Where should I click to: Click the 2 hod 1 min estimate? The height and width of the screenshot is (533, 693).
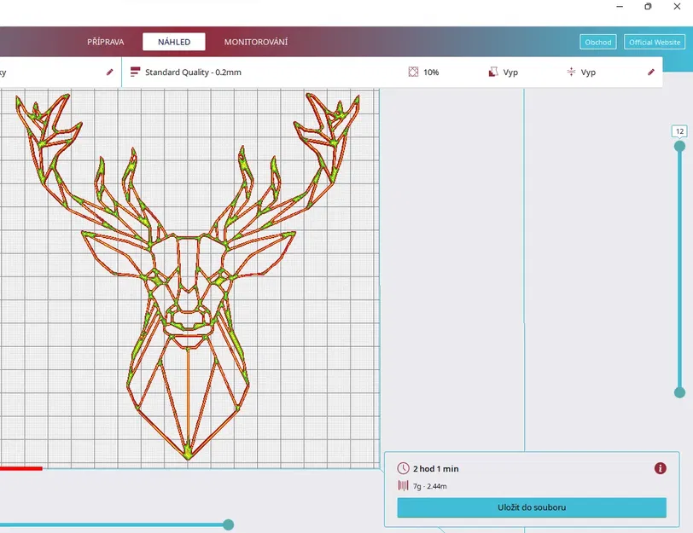point(436,469)
